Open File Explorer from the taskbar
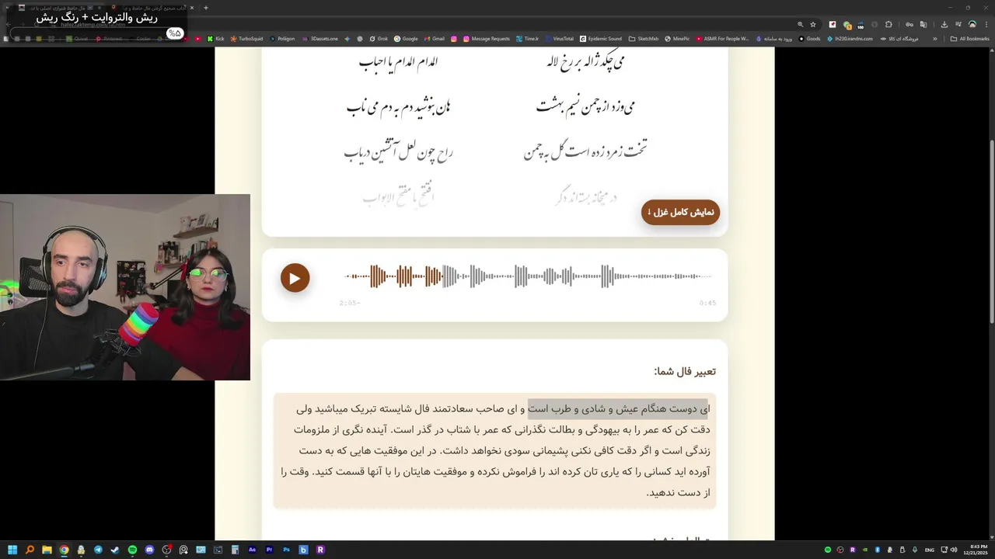 click(47, 550)
